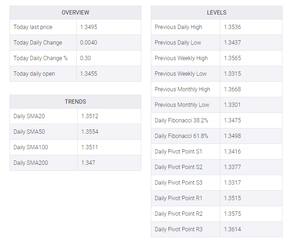Select the Today last price value 1.3495
The height and width of the screenshot is (244, 291).
89,27
